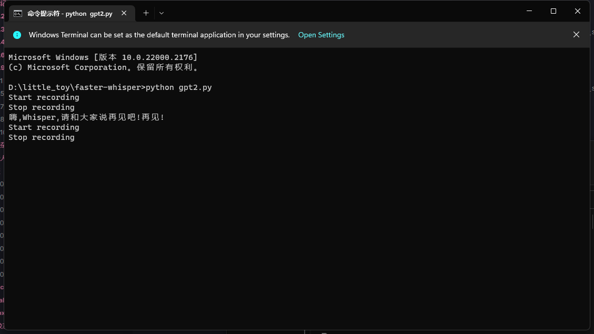594x334 pixels.
Task: Click the Microsoft Windows version line
Action: click(103, 57)
